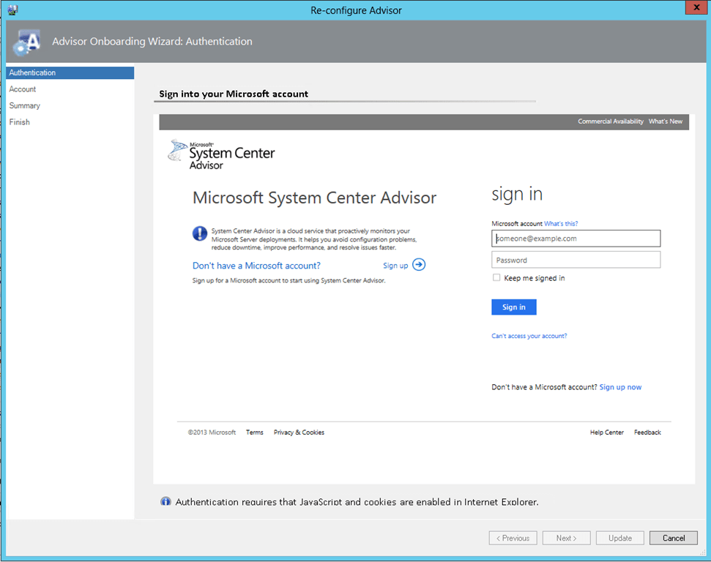Open the Terms footer link
This screenshot has height=562, width=711.
[x=254, y=432]
